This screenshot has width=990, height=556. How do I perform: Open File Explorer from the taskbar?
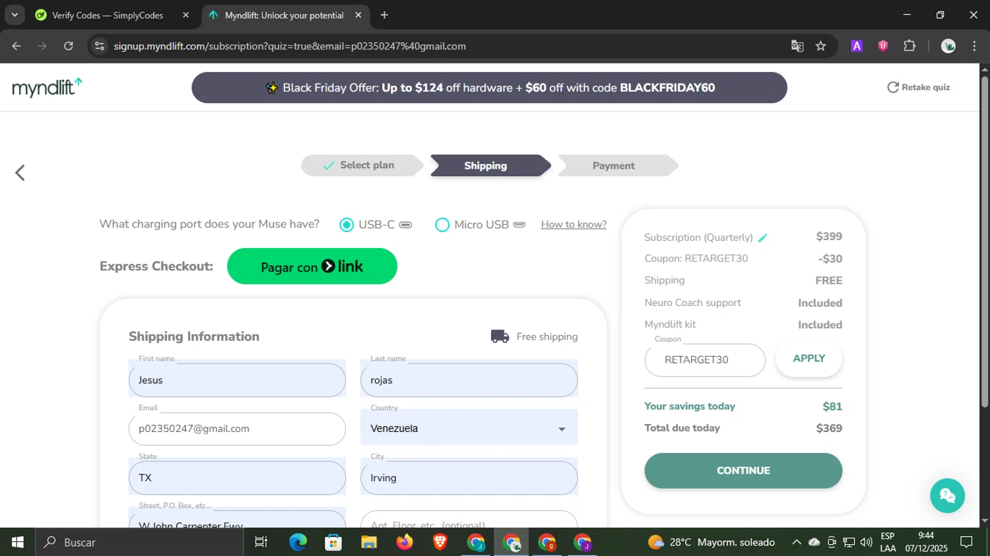point(369,542)
